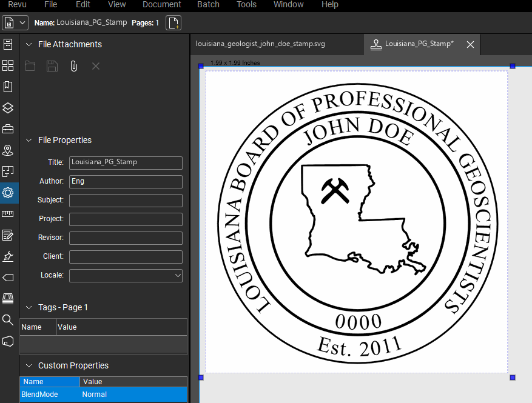Click the Author field containing Eng
This screenshot has height=403, width=532.
point(126,182)
